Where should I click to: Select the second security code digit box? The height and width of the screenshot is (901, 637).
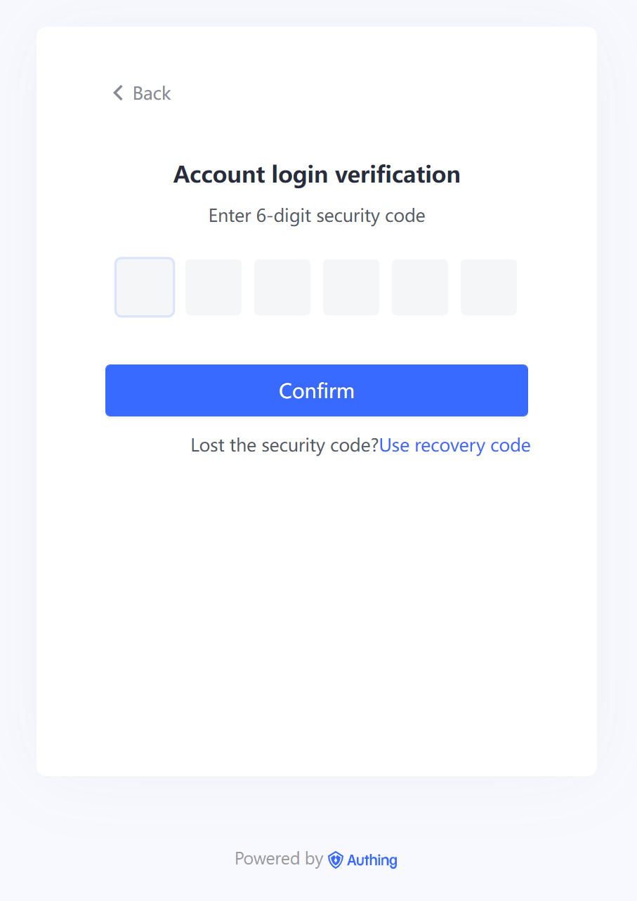tap(214, 287)
